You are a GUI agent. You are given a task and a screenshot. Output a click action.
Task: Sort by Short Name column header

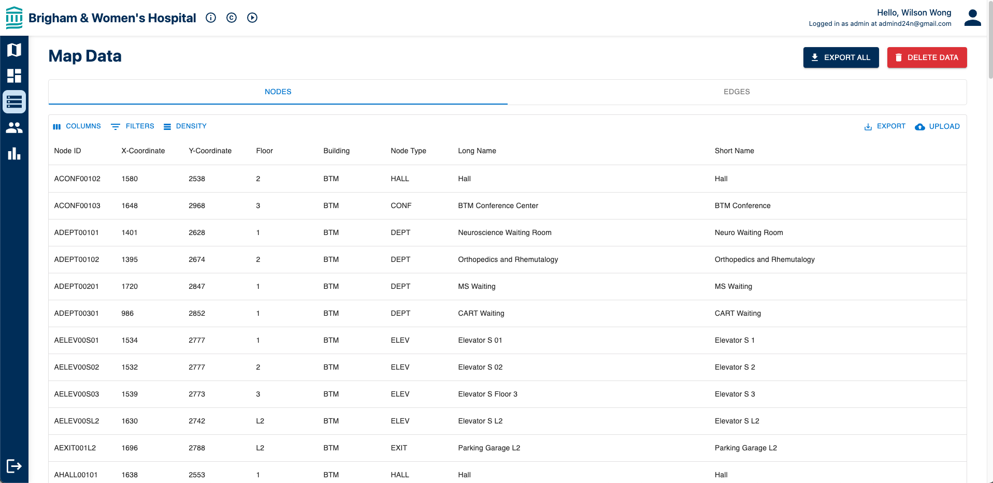click(734, 151)
